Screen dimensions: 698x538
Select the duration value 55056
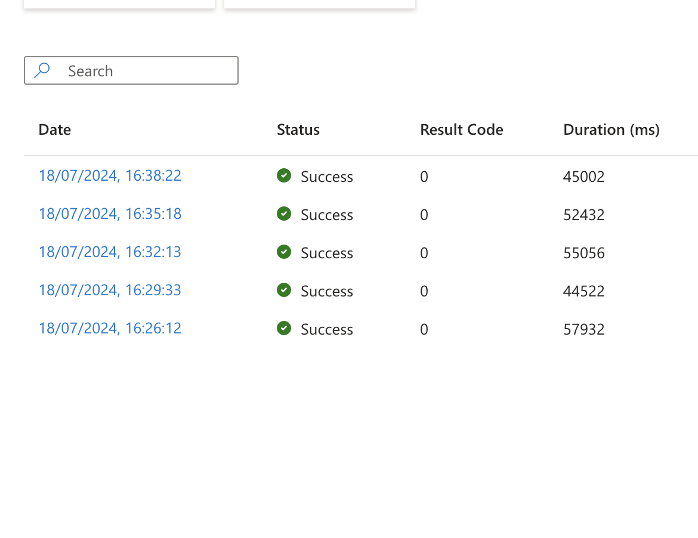click(584, 253)
